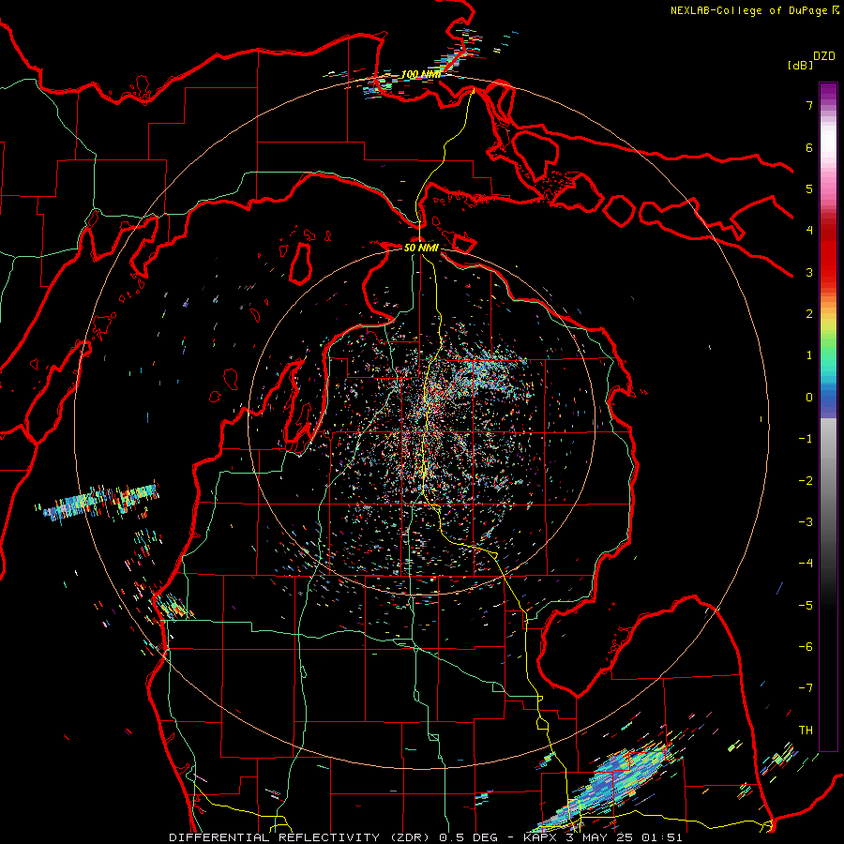
Task: Select the 2 dB scale label
Action: coord(809,314)
